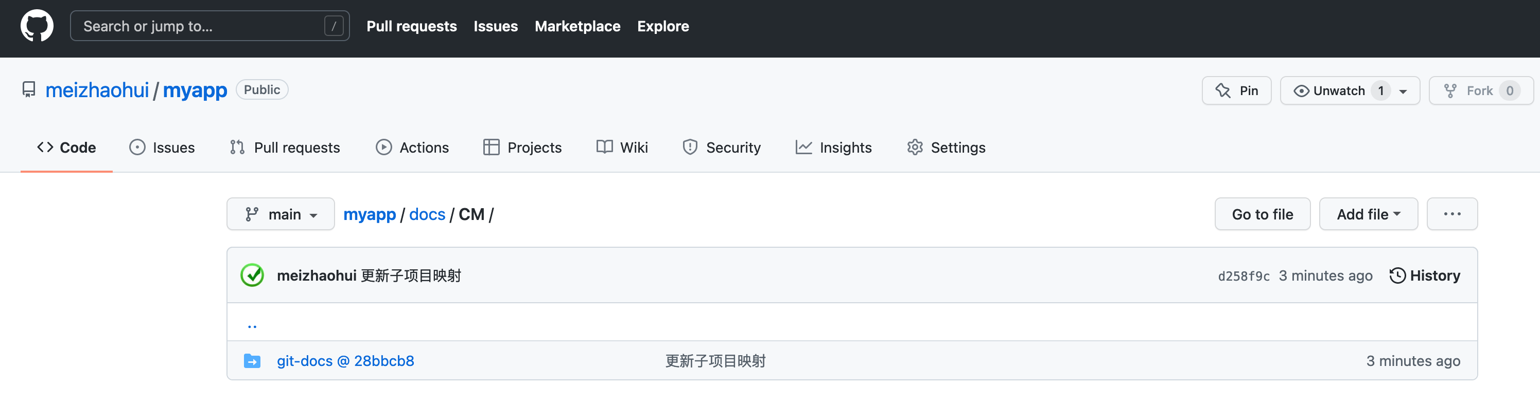This screenshot has width=1540, height=404.
Task: Open the git-docs @ 28bbcb8 submodule
Action: (345, 360)
